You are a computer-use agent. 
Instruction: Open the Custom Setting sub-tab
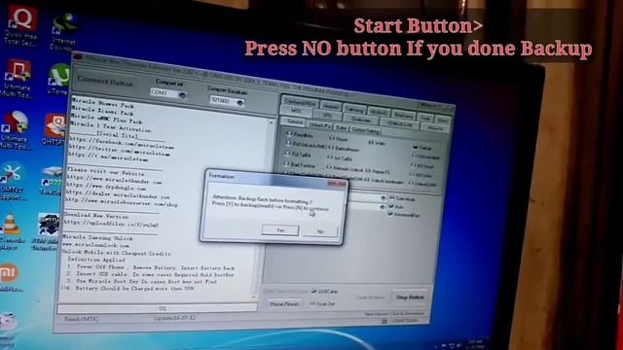pos(366,130)
